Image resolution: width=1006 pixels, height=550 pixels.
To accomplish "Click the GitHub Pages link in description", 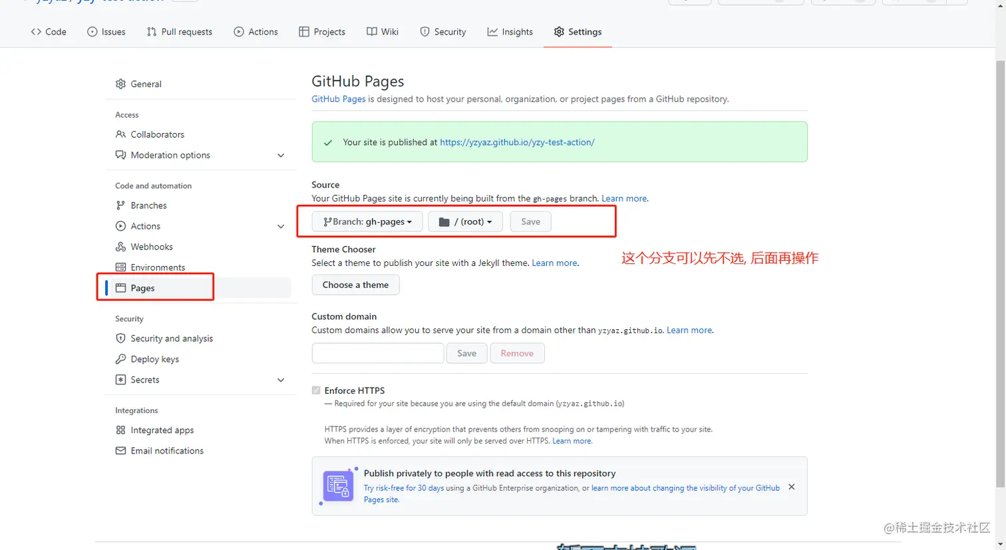I will (x=339, y=99).
